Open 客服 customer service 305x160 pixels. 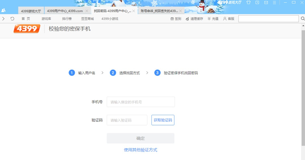[229, 19]
